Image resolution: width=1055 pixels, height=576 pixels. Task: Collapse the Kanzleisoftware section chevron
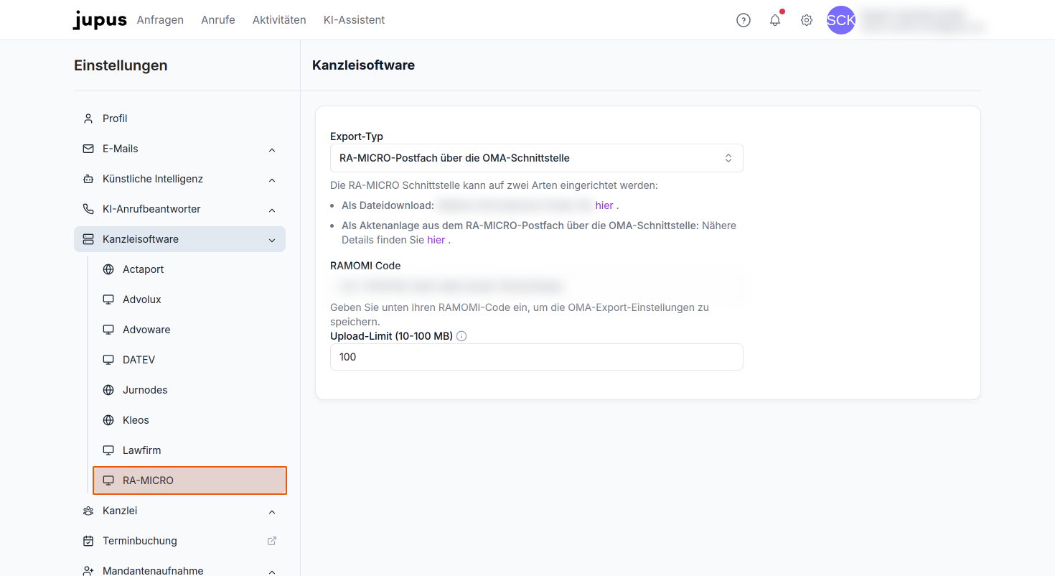pyautogui.click(x=272, y=240)
